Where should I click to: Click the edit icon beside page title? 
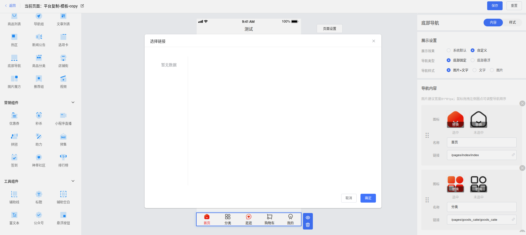[x=82, y=6]
